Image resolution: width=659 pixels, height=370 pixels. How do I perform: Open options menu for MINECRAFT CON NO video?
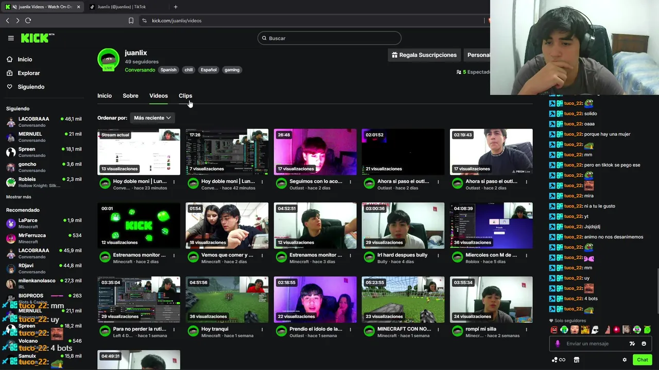click(438, 329)
